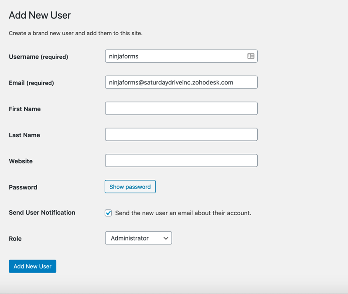Viewport: 348px width, 294px height.
Task: Click the First Name label text
Action: [x=25, y=109]
